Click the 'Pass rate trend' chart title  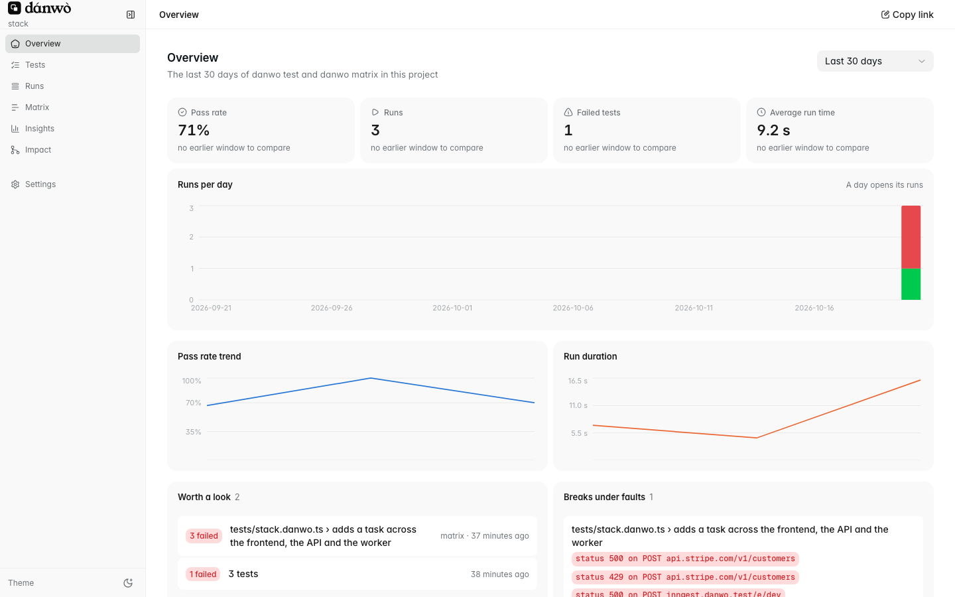(210, 356)
